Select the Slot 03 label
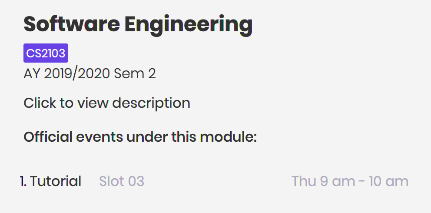The width and height of the screenshot is (431, 213). click(122, 181)
